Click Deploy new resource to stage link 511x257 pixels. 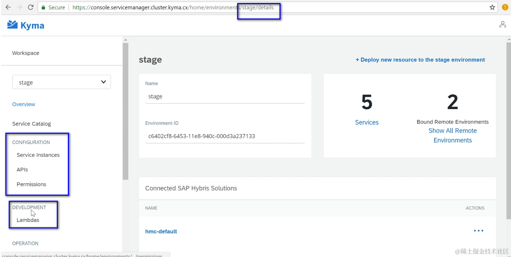(421, 60)
